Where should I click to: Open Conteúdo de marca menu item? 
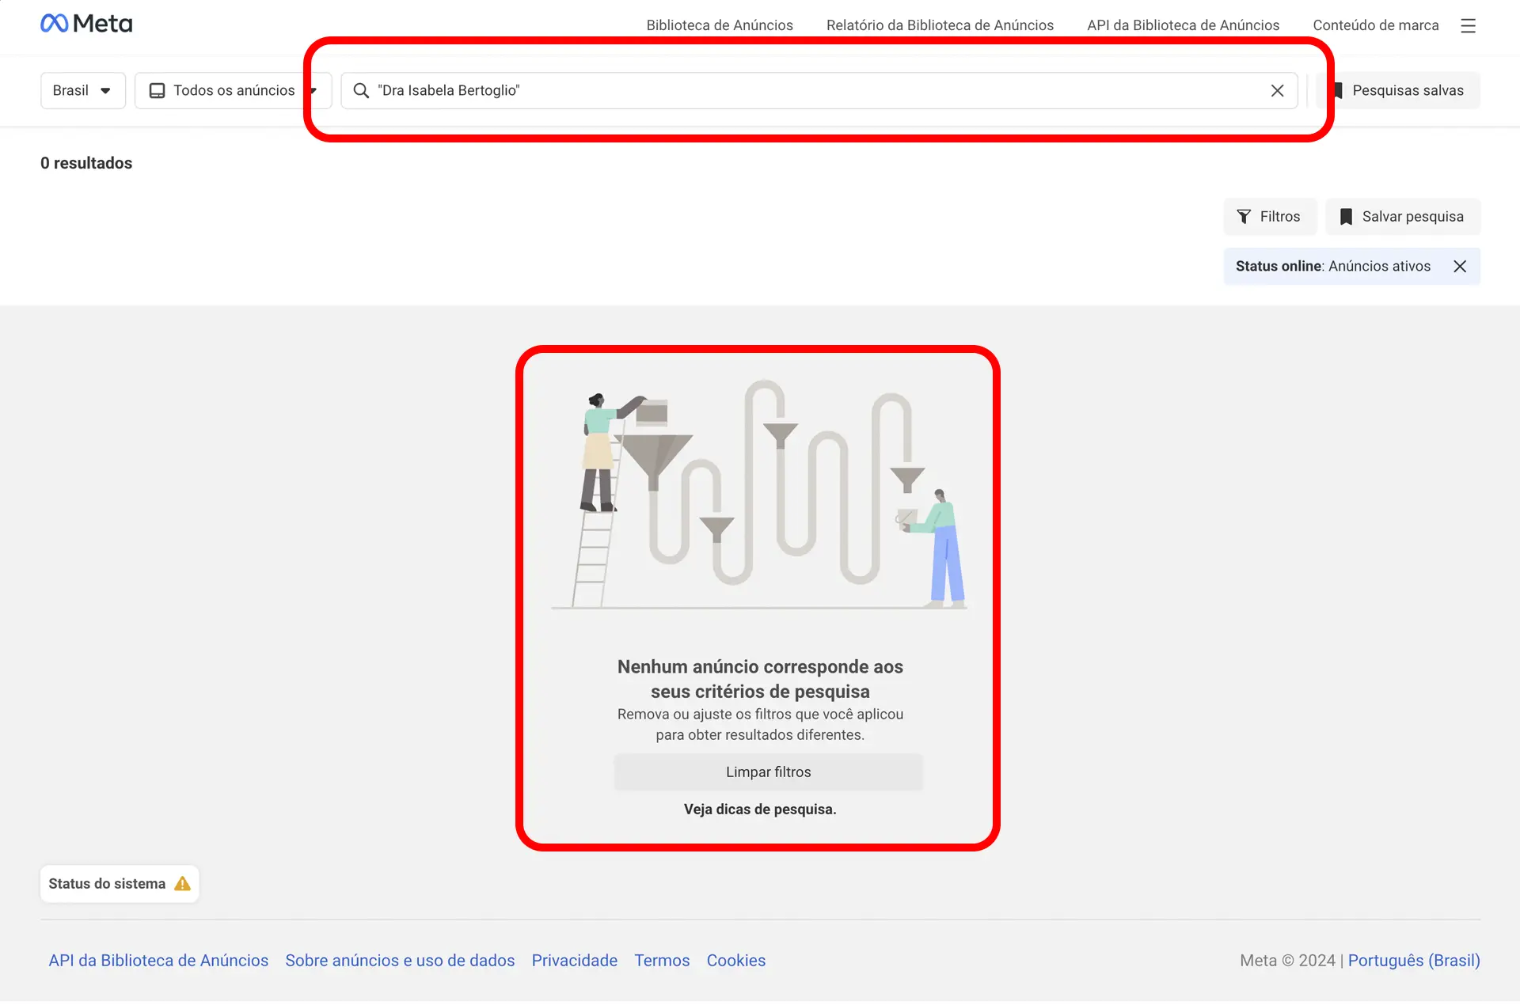pyautogui.click(x=1375, y=25)
